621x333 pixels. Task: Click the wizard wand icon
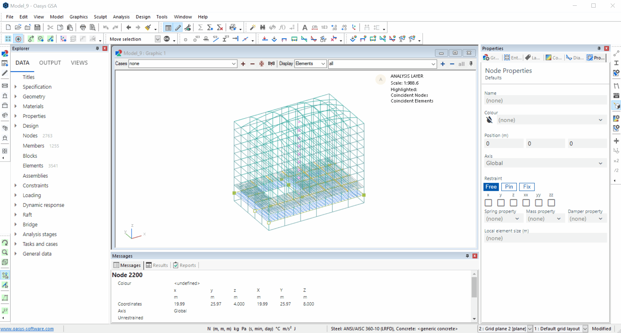(253, 27)
